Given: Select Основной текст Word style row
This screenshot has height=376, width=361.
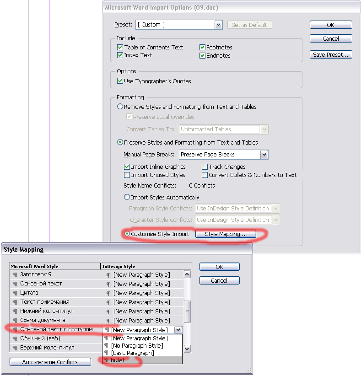Looking at the screenshot, I should [x=55, y=284].
